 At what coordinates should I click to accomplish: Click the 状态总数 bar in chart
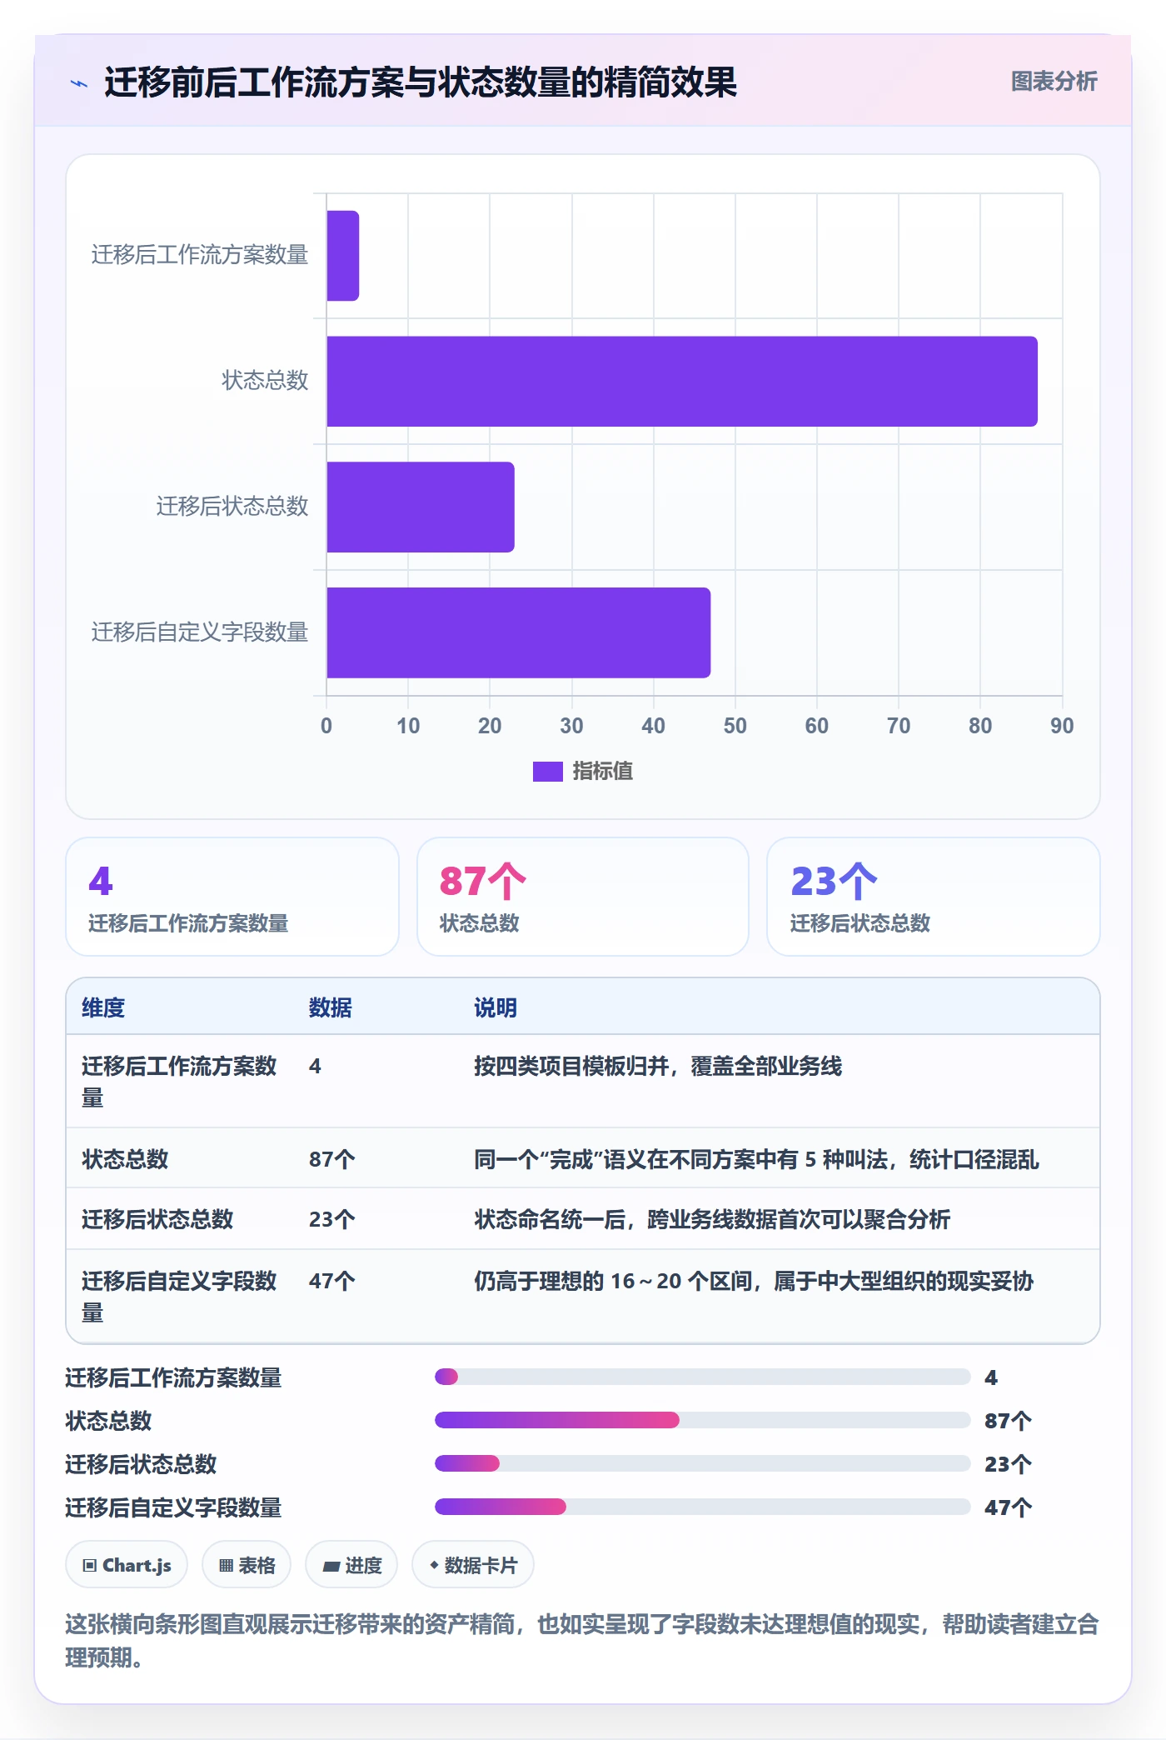tap(682, 382)
